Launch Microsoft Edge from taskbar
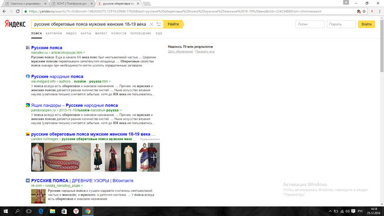The image size is (384, 216). [x=40, y=211]
